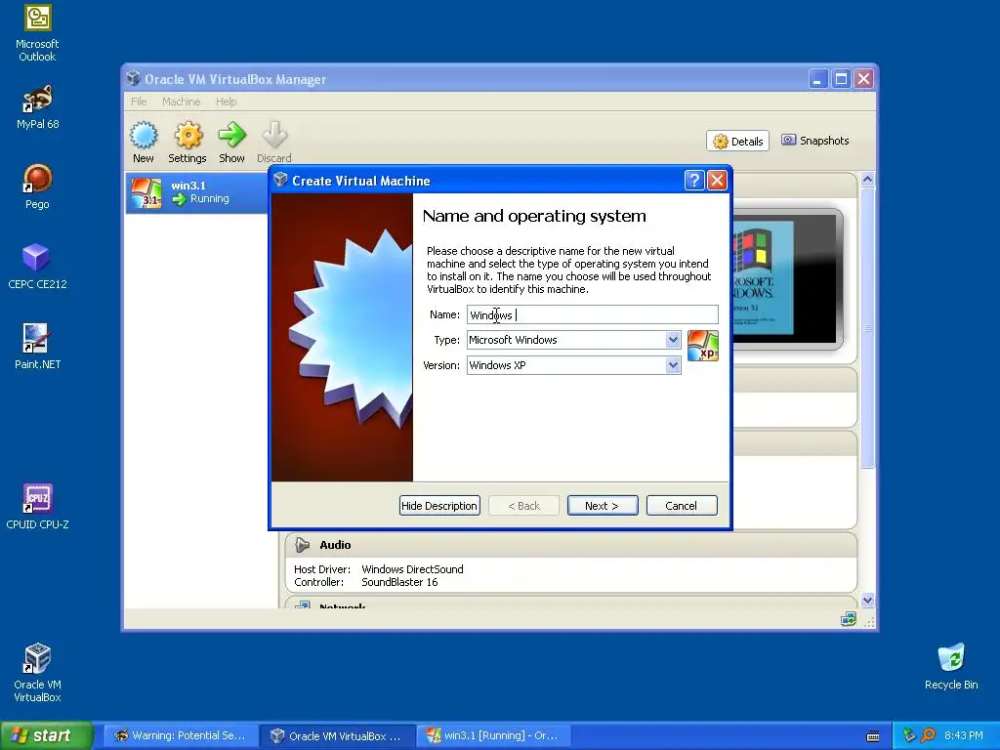1000x750 pixels.
Task: Click the Windows XP OS type icon
Action: coord(703,346)
